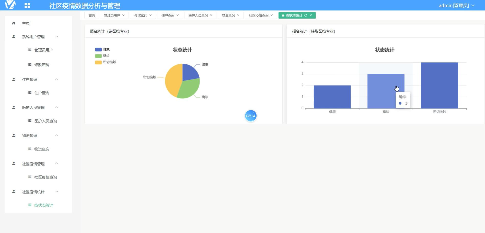Click the list icon beside 管理员用户
Viewport: 485px width, 233px height.
pyautogui.click(x=29, y=50)
